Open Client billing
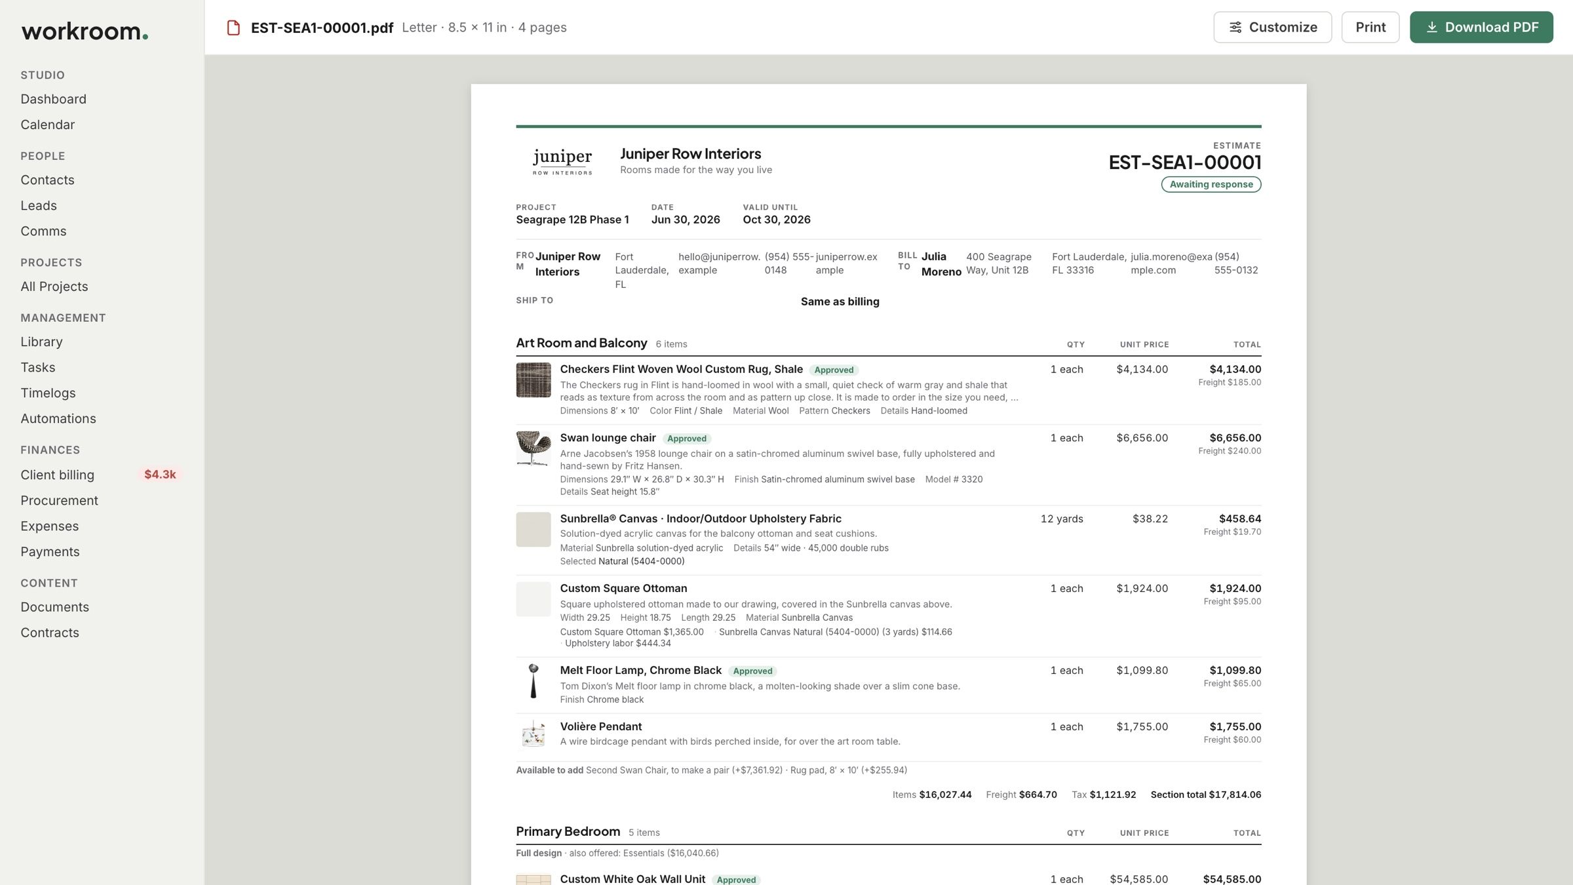1573x885 pixels. [x=57, y=475]
